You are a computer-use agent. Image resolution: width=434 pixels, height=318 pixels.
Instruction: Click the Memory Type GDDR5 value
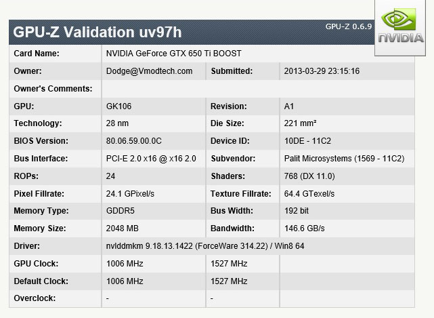(121, 211)
